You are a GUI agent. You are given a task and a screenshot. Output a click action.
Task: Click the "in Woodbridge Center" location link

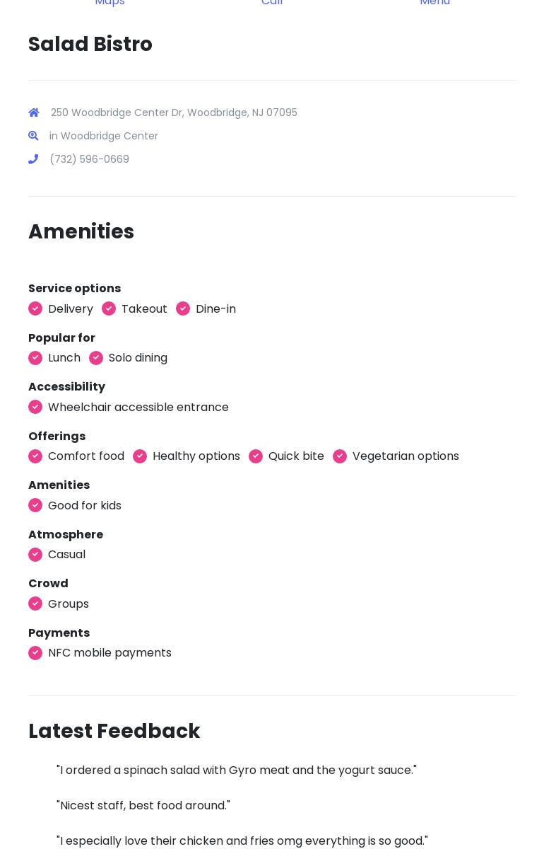tap(104, 136)
